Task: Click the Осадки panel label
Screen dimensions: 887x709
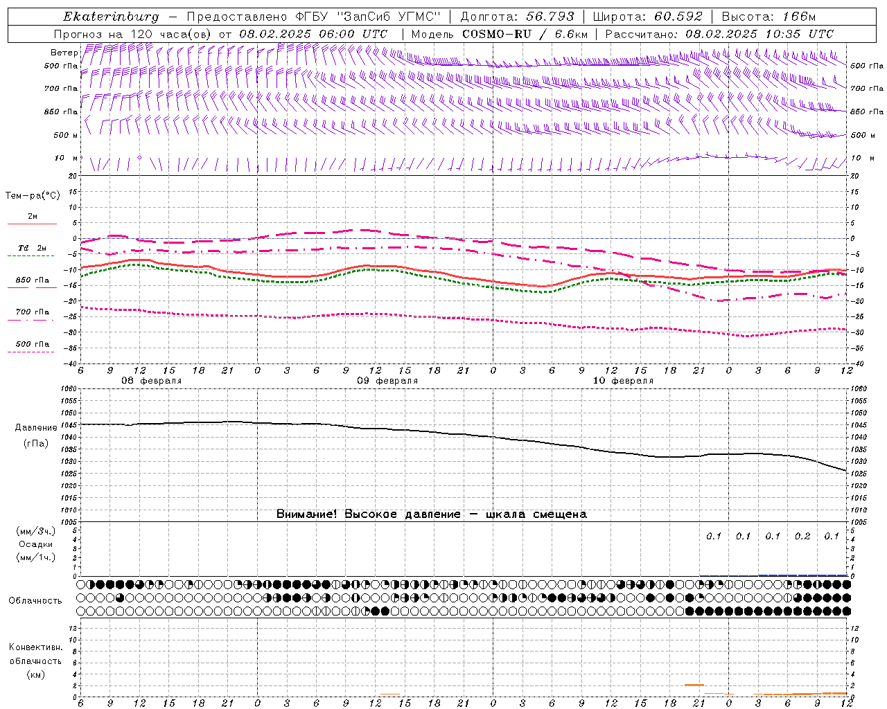Action: coord(36,544)
